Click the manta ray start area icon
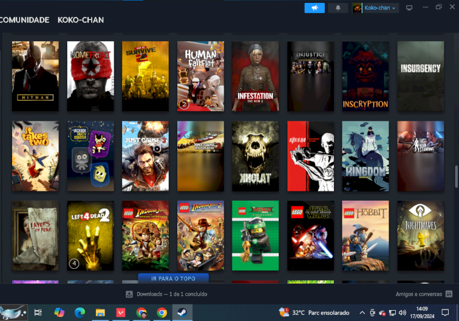The width and height of the screenshot is (459, 321). pos(14,312)
